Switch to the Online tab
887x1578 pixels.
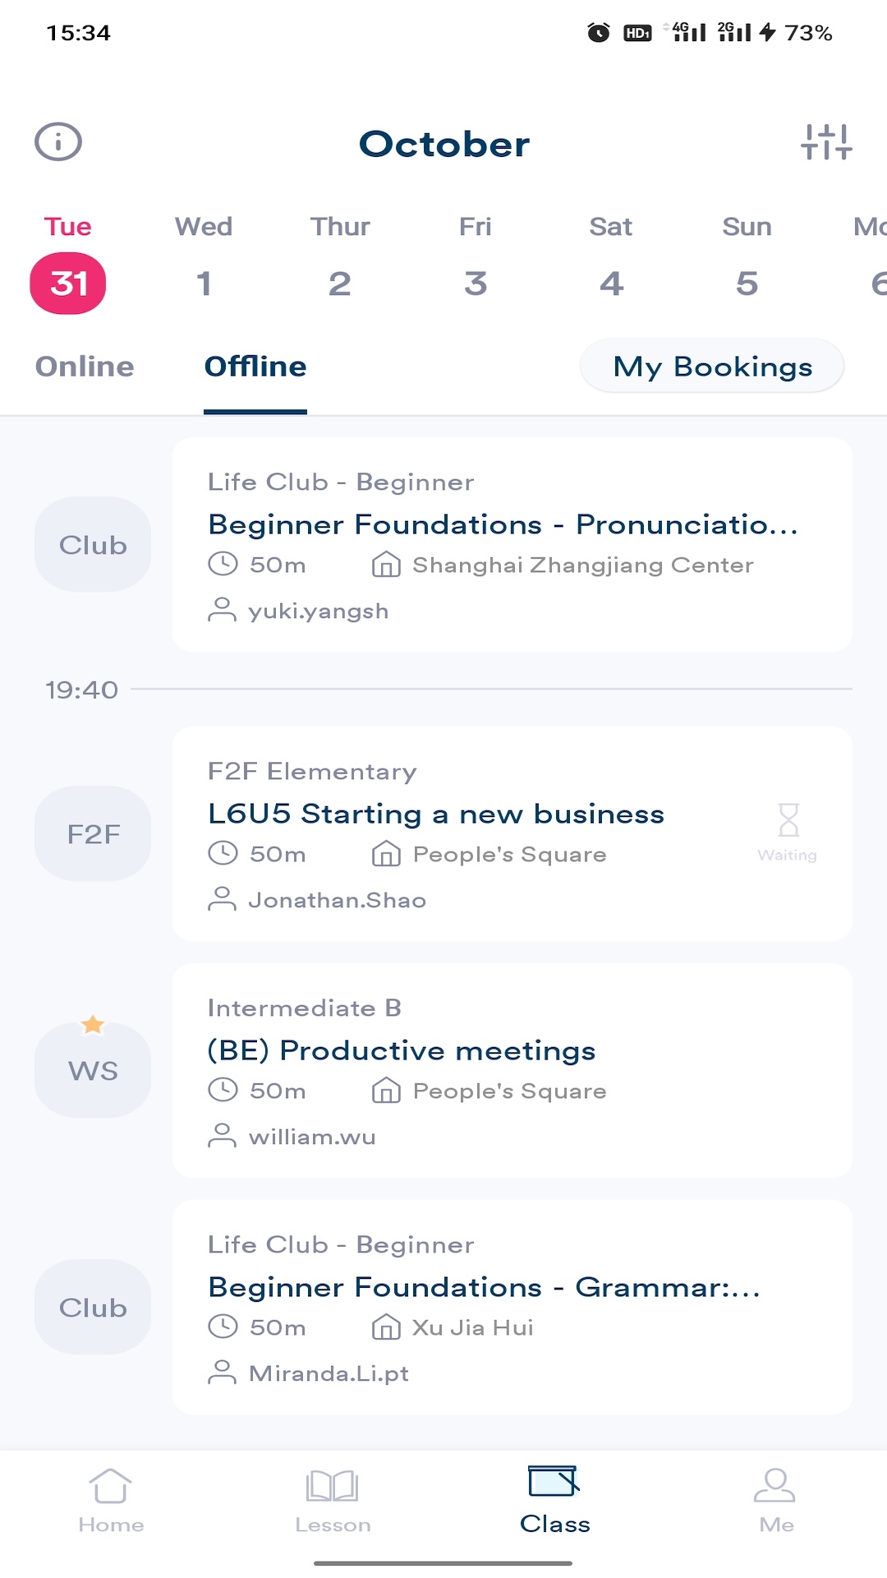tap(85, 367)
